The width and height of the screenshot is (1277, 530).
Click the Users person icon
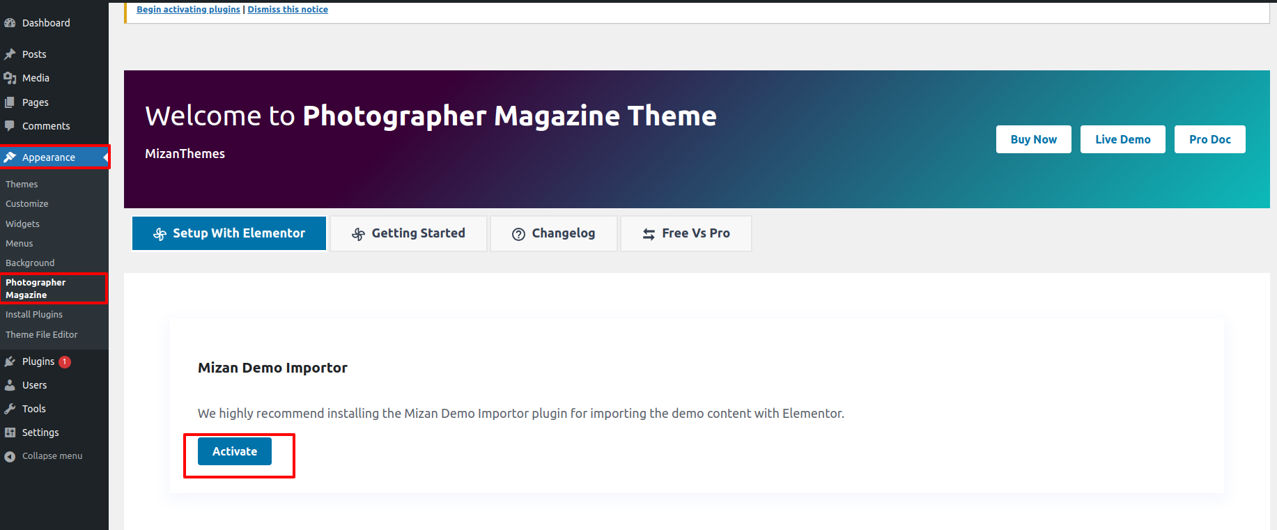(x=10, y=385)
